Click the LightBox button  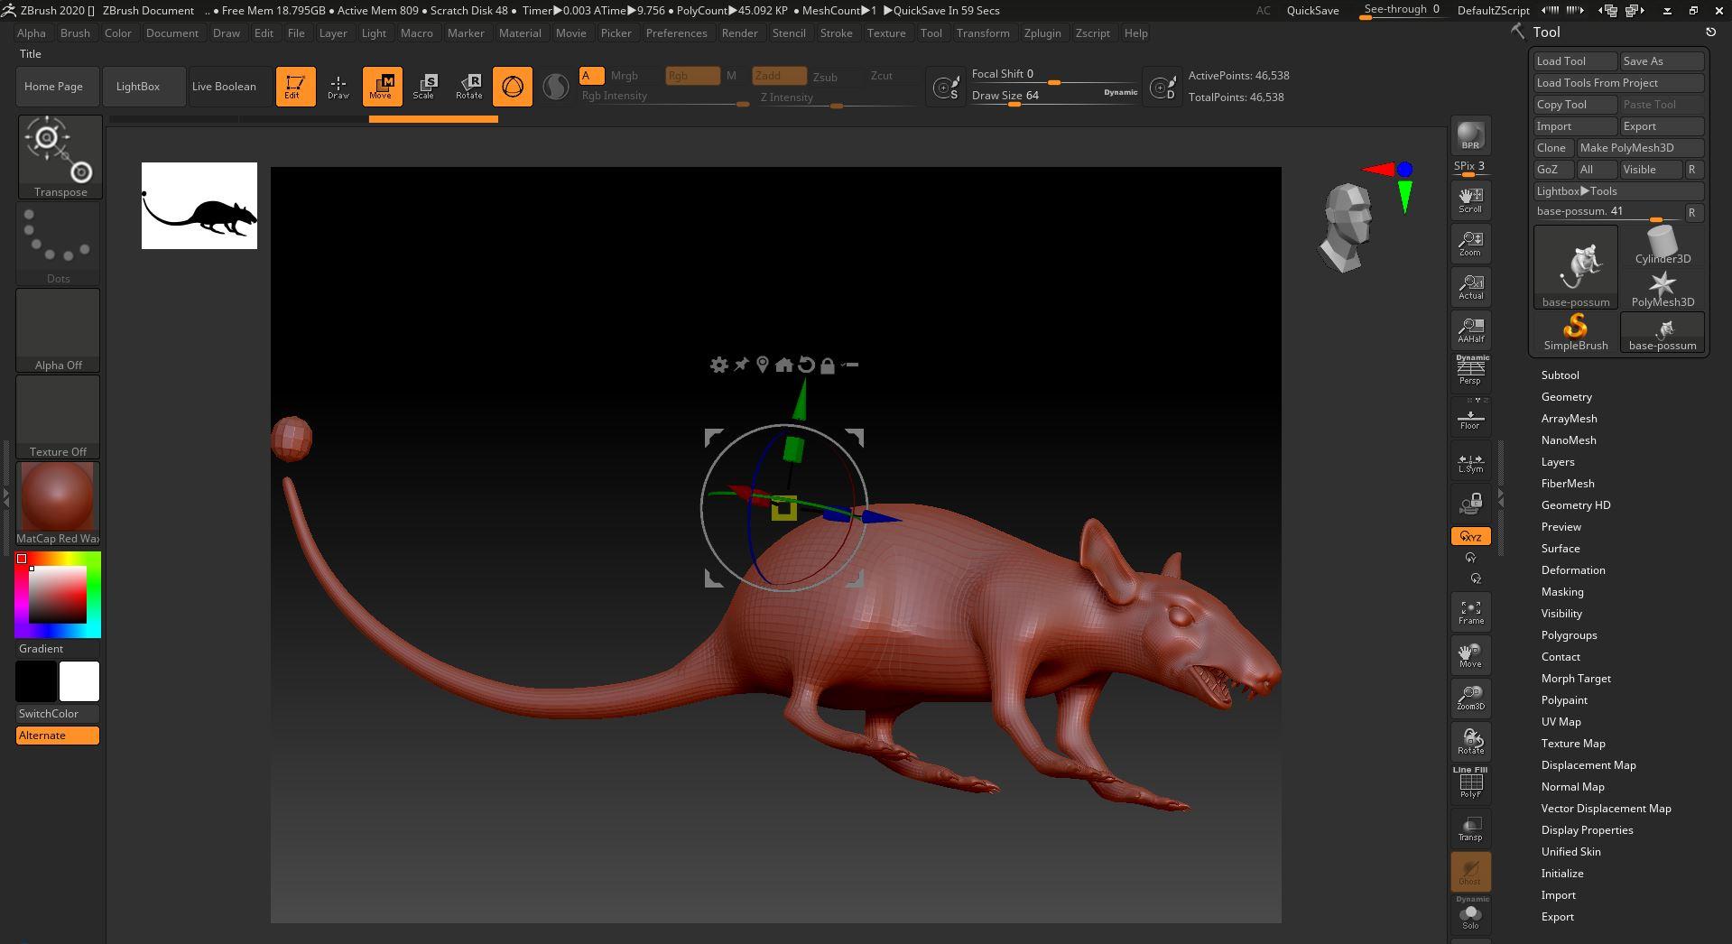138,87
